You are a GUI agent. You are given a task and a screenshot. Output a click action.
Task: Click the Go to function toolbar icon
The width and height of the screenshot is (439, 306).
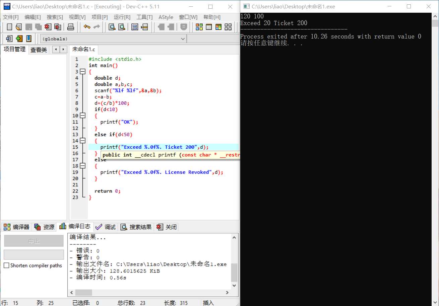[x=135, y=27]
